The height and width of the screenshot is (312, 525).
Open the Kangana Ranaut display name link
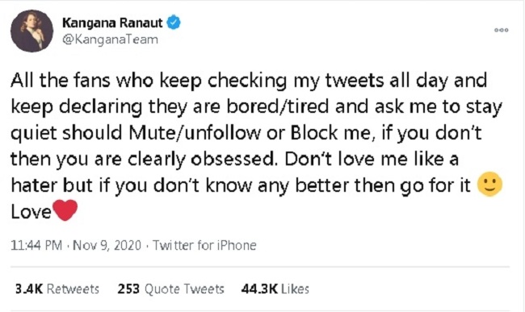112,23
